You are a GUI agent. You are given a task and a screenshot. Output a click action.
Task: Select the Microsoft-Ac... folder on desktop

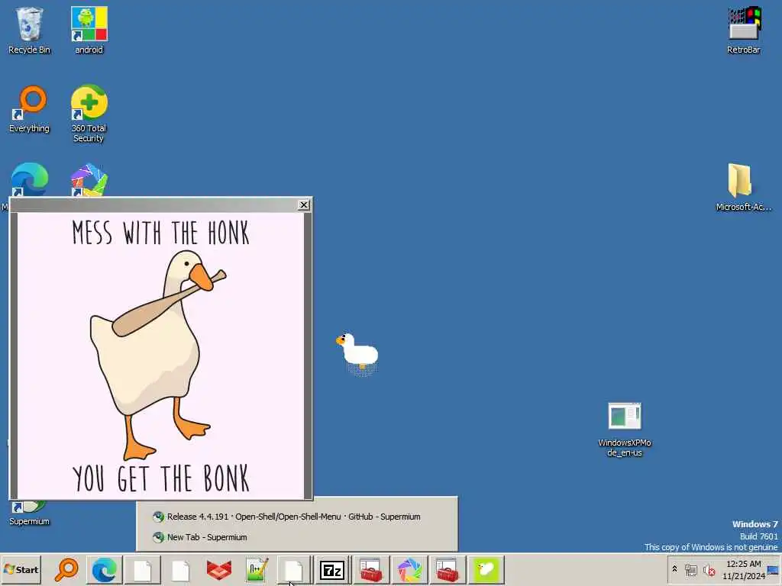coord(743,187)
